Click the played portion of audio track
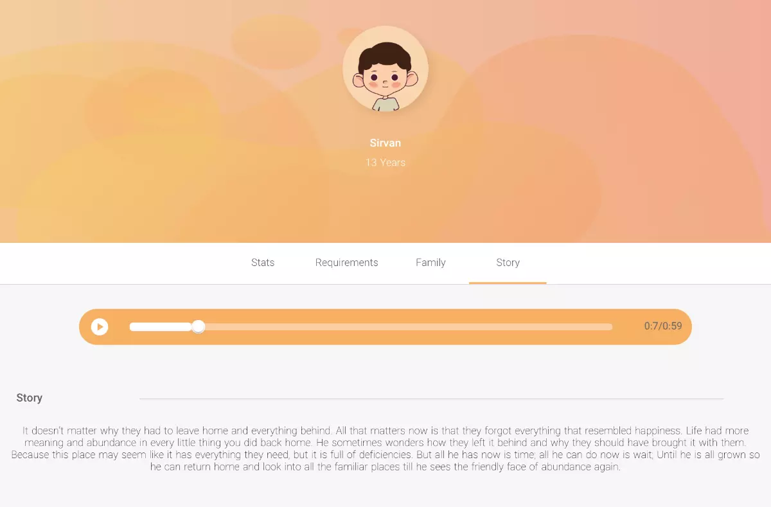Viewport: 771px width, 507px height. click(161, 327)
